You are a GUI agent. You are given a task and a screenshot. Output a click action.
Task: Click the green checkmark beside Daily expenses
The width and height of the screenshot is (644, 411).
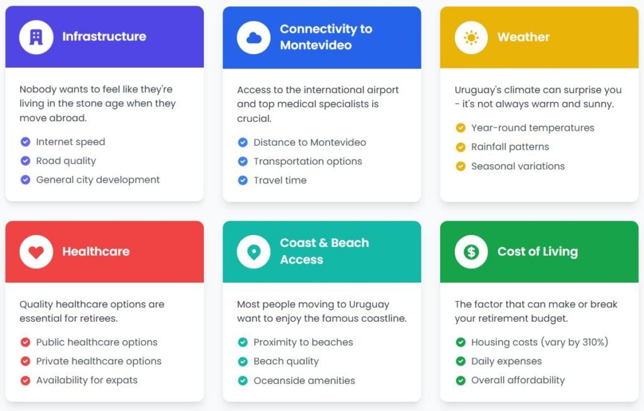461,361
